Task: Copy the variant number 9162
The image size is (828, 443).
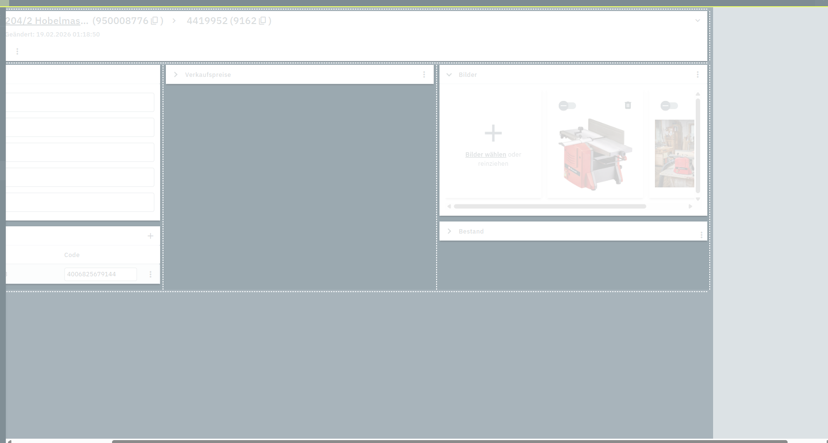Action: [x=263, y=21]
